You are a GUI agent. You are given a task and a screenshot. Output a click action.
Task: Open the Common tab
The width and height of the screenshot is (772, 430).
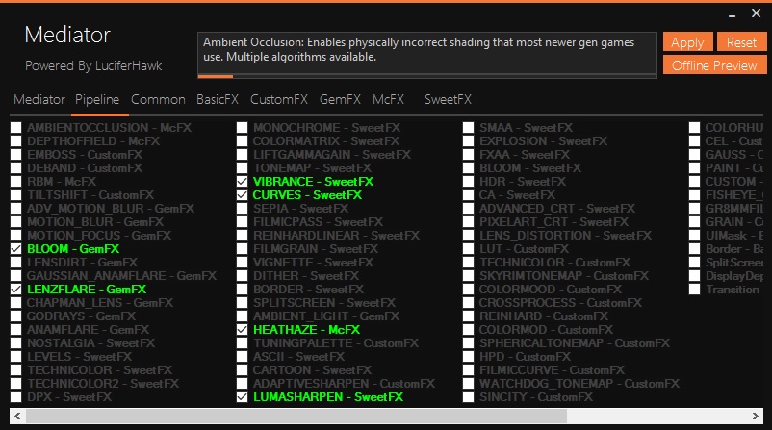pos(158,99)
